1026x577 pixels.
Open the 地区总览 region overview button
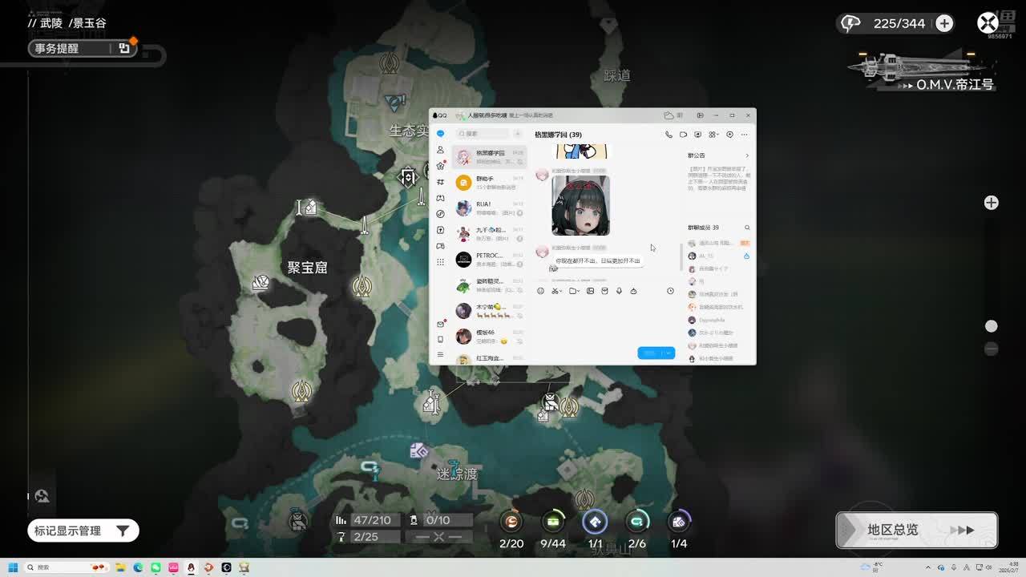pos(917,530)
